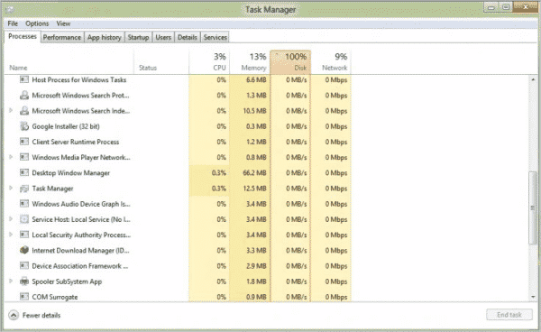Click the Windows Audio Device Graph icon

pyautogui.click(x=24, y=204)
